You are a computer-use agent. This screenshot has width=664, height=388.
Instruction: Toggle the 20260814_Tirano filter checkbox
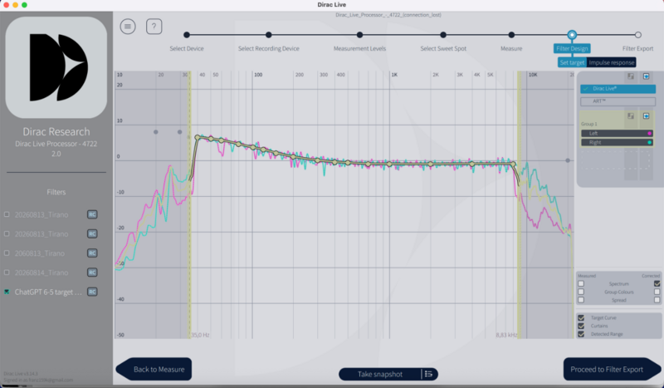click(x=7, y=273)
